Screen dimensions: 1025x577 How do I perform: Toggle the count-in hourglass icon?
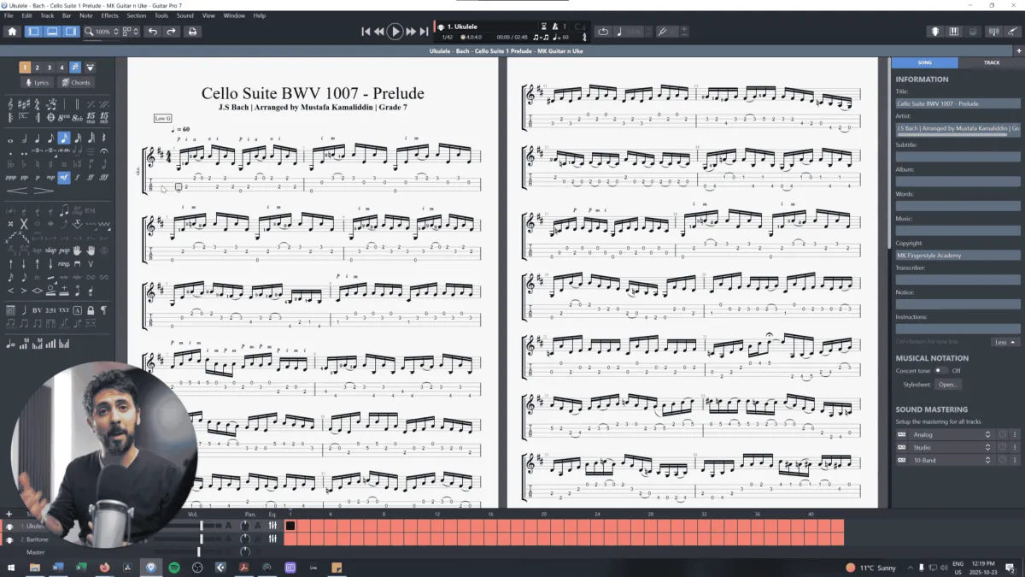pyautogui.click(x=544, y=26)
